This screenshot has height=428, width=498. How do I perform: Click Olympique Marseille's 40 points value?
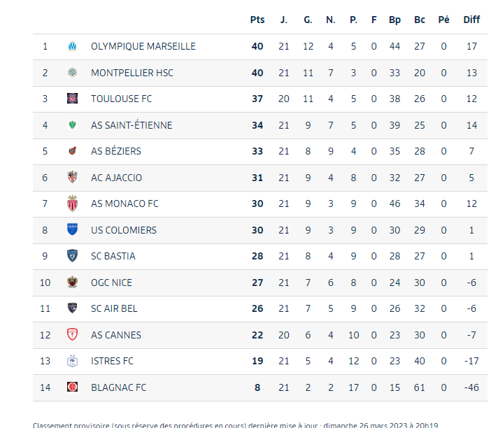pos(257,46)
